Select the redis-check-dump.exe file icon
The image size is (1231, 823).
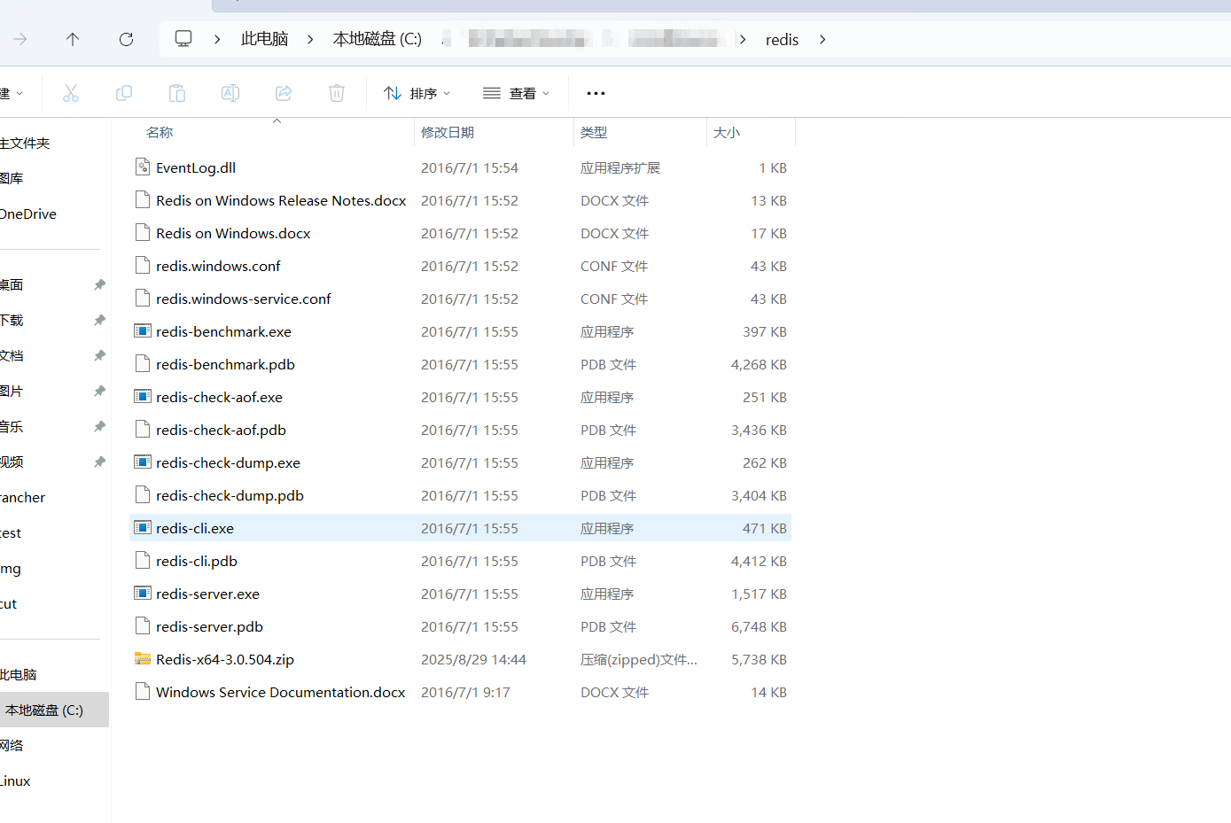(x=142, y=462)
